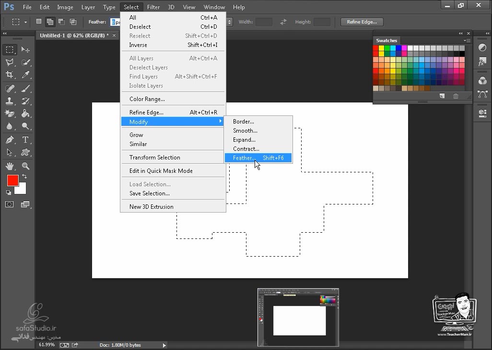This screenshot has height=350, width=492.
Task: Set New Selection mode in options bar
Action: point(38,22)
